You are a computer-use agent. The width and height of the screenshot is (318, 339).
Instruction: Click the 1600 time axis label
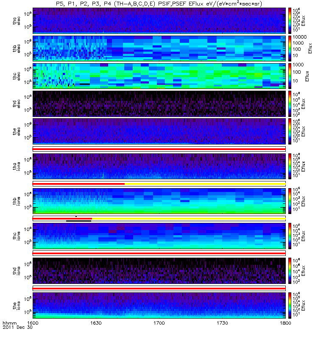(x=33, y=323)
